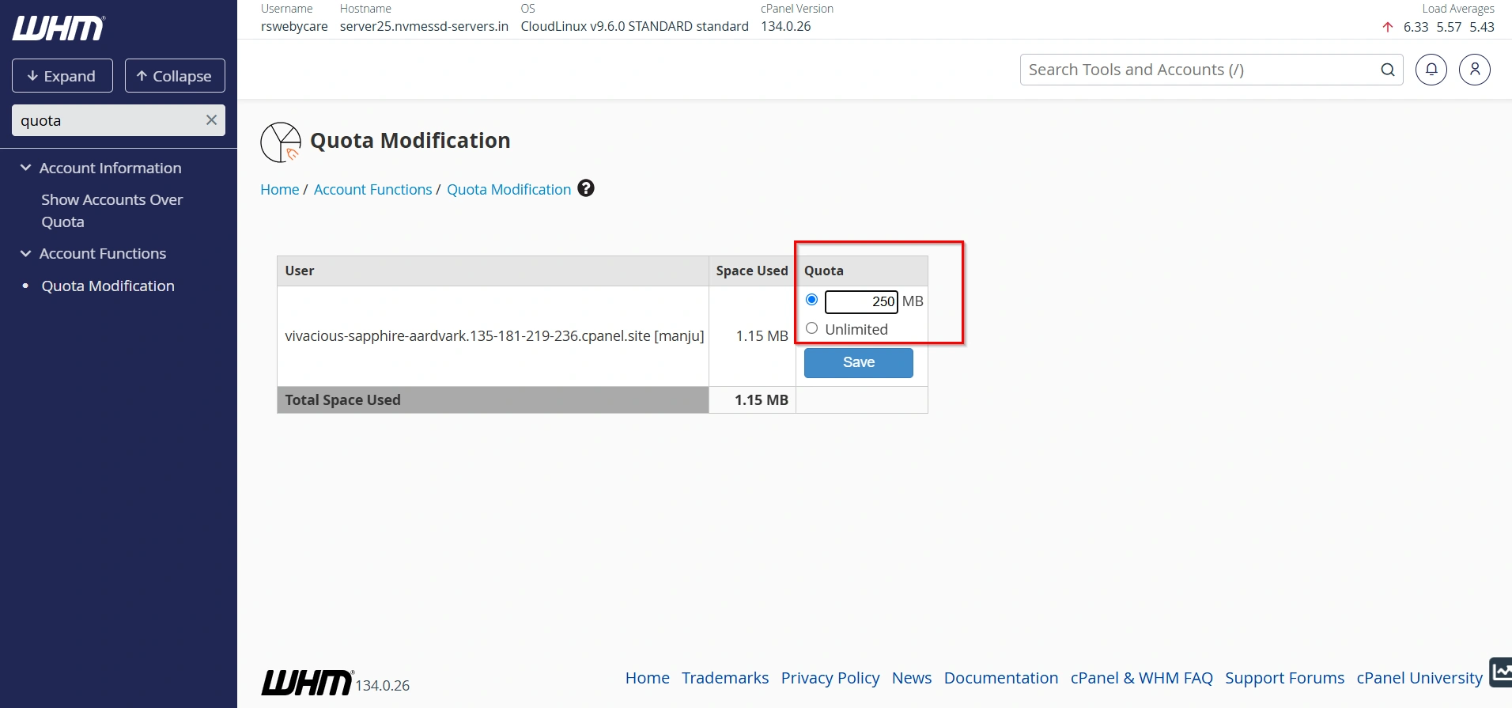This screenshot has width=1512, height=708.
Task: Click the Space Used column header
Action: pyautogui.click(x=752, y=271)
